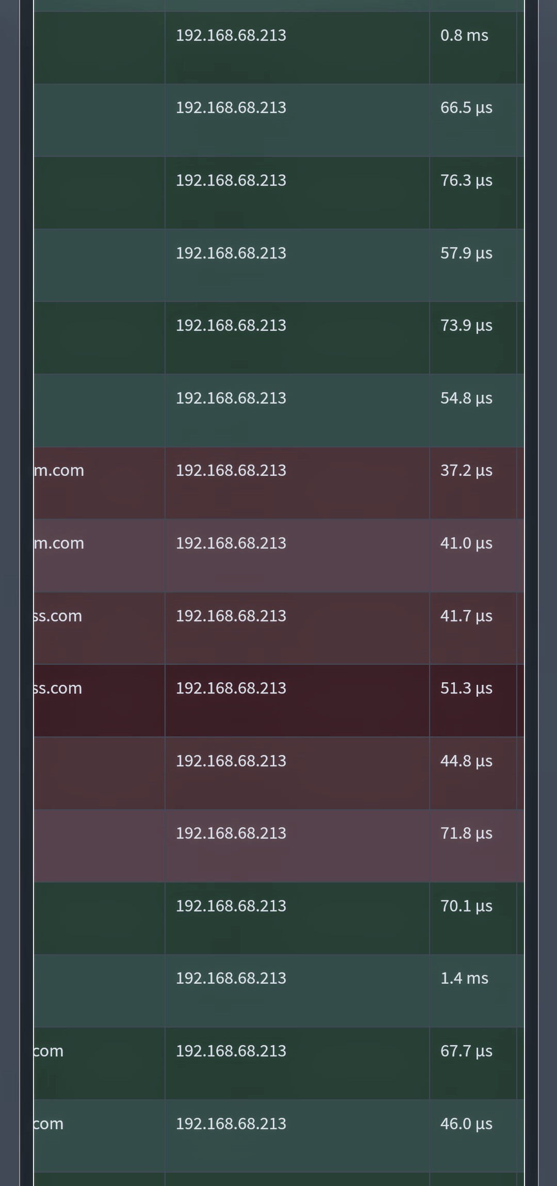Open client IP in the 41.7 µs row
Image resolution: width=557 pixels, height=1186 pixels.
231,616
